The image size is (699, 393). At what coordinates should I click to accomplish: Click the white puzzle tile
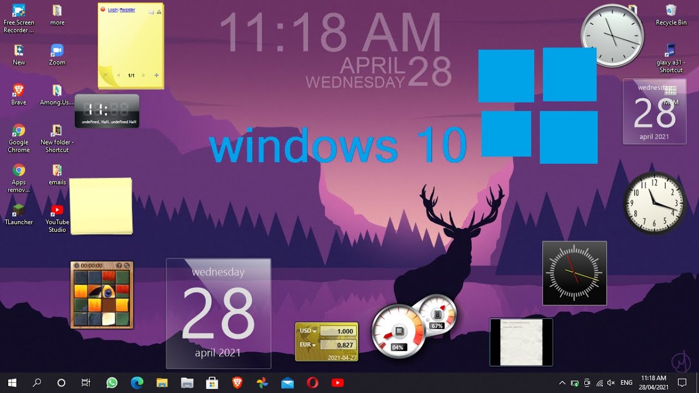point(109,318)
